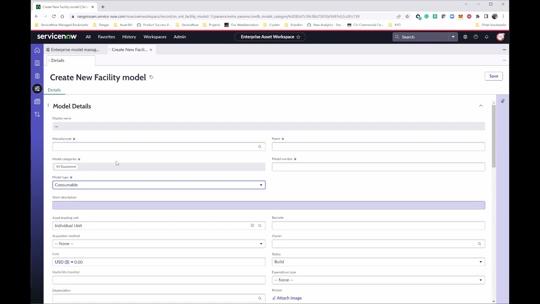Open the building icon in the sidebar
This screenshot has width=540, height=304.
37,63
